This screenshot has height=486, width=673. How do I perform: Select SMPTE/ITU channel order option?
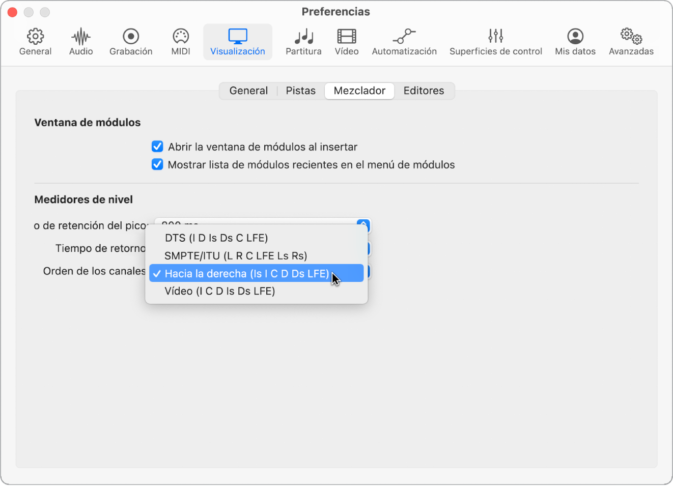(236, 256)
